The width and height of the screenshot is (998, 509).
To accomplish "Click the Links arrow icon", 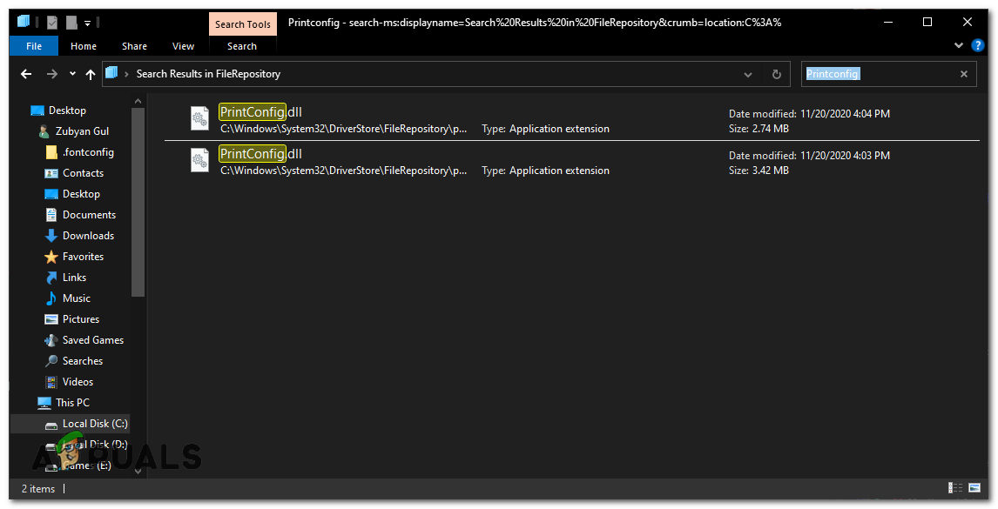I will (51, 278).
